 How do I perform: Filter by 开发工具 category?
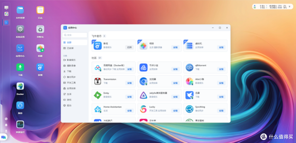(x=75, y=83)
